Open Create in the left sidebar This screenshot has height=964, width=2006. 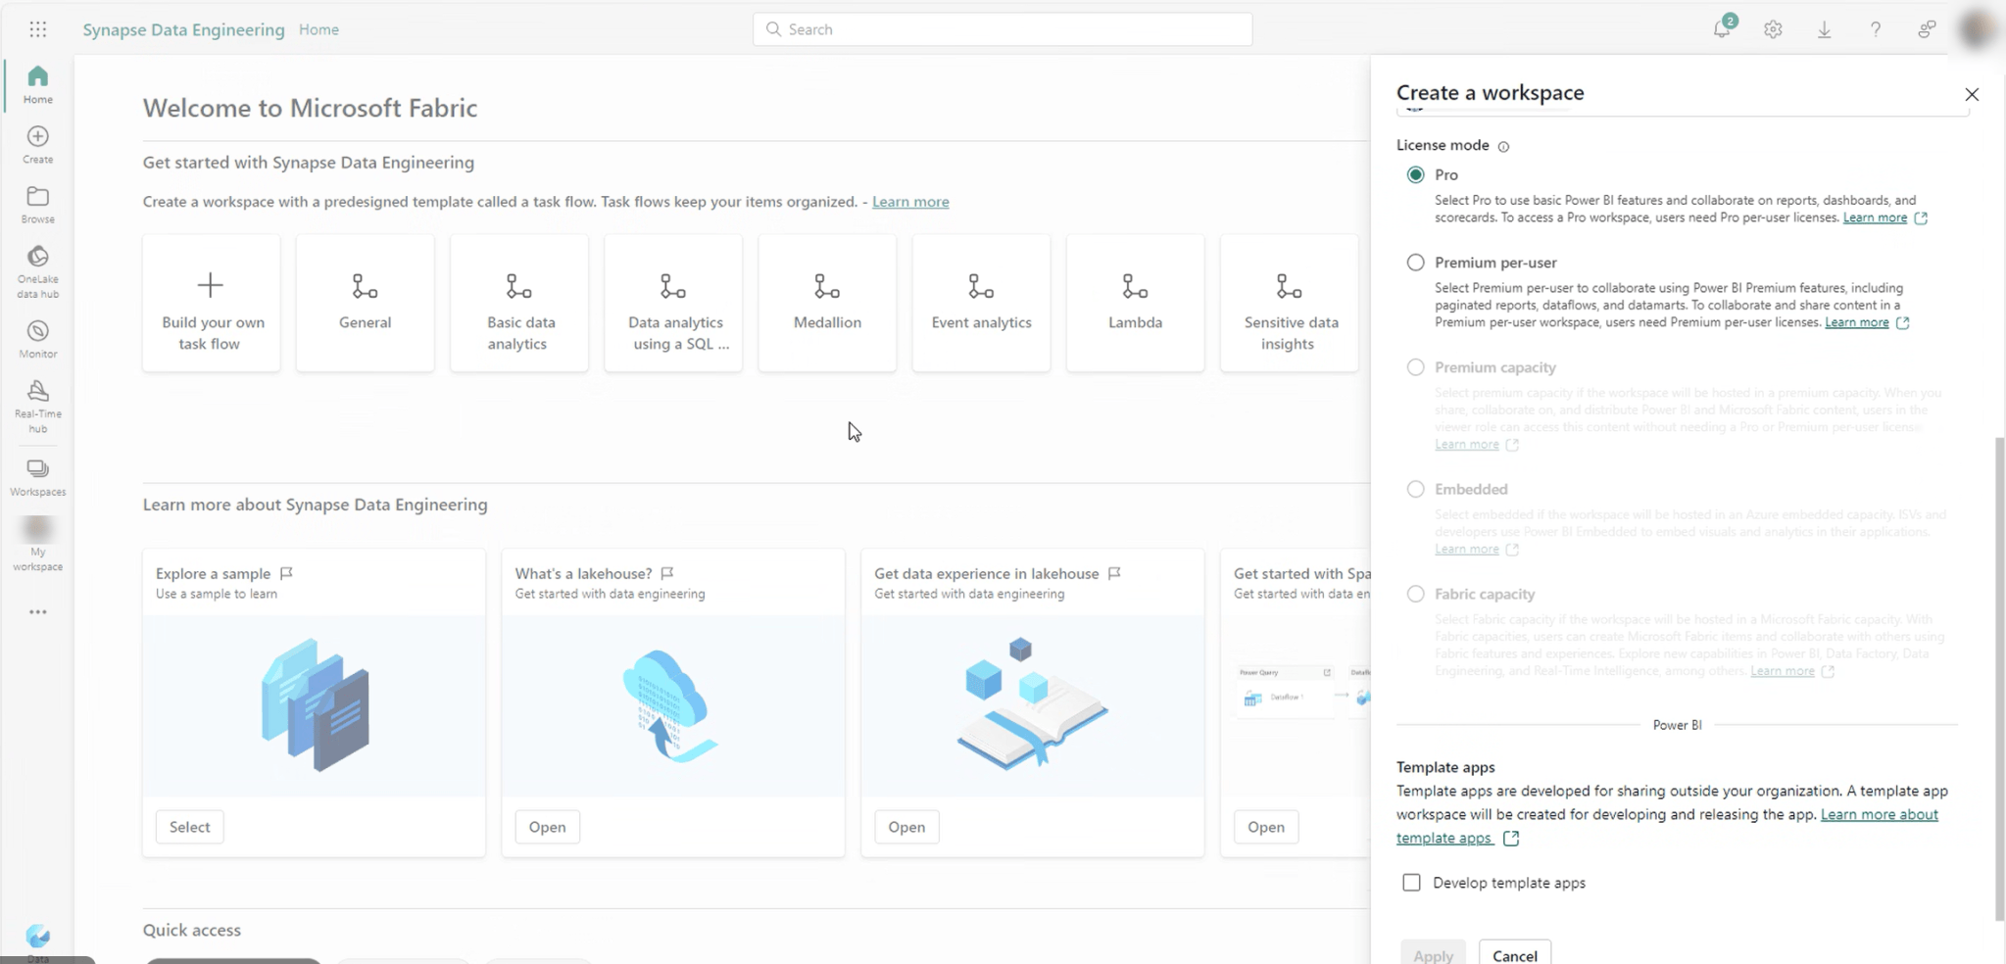click(37, 144)
